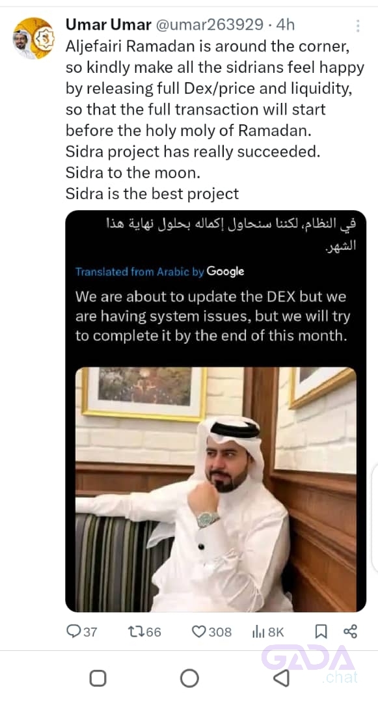Open the man's photo in quoted tweet

click(216, 489)
